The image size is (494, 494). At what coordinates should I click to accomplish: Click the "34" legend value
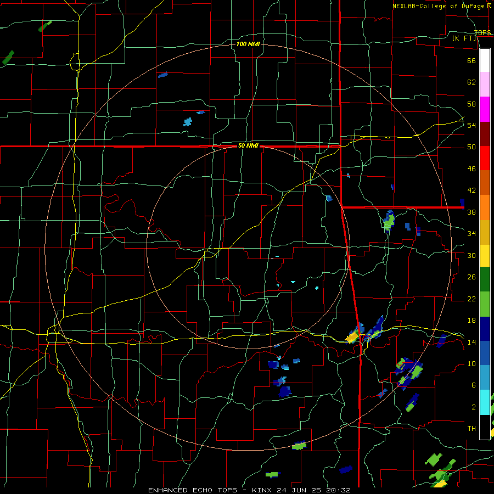[471, 234]
